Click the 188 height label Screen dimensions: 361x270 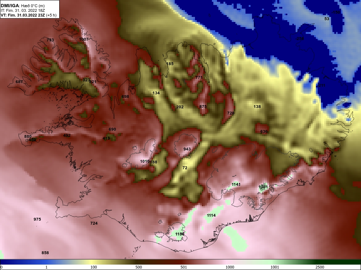pyautogui.click(x=153, y=162)
